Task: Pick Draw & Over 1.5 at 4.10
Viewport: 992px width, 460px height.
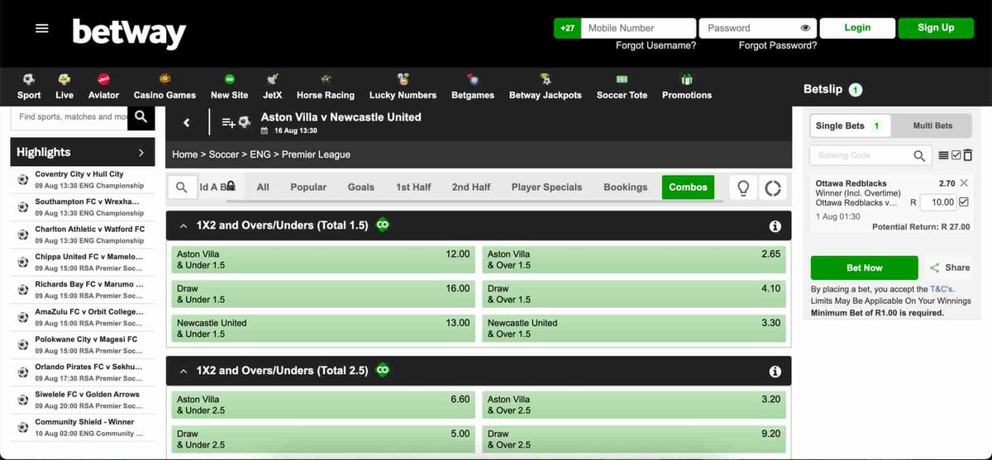Action: pyautogui.click(x=633, y=294)
